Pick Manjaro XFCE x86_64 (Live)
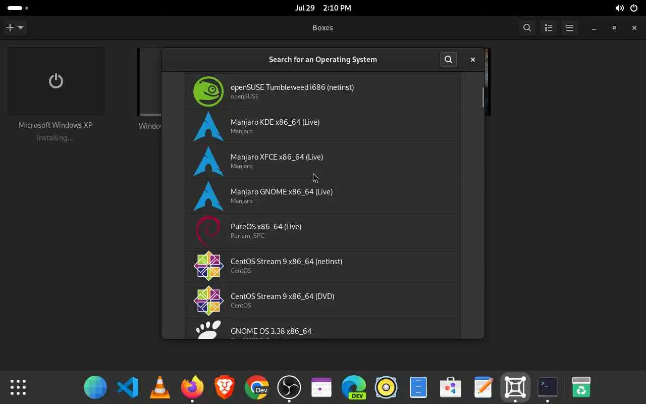 (323, 161)
